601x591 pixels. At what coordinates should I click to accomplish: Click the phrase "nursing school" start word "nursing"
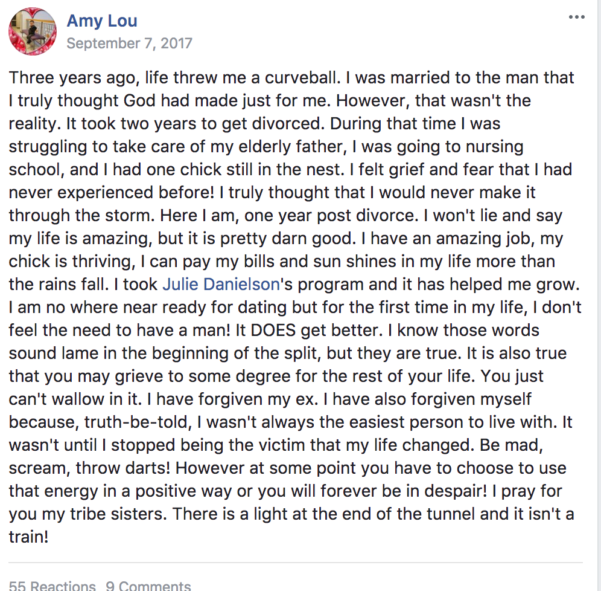pyautogui.click(x=494, y=147)
